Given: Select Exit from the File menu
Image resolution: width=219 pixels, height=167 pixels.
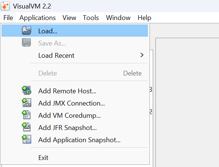Looking at the screenshot, I should (x=75, y=158).
